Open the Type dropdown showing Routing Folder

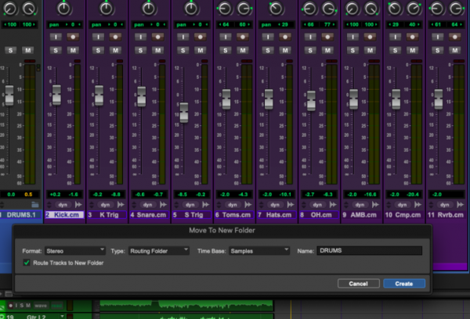coord(159,251)
